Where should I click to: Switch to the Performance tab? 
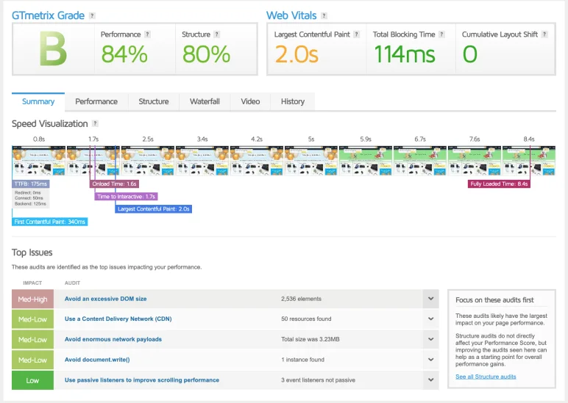click(x=96, y=101)
